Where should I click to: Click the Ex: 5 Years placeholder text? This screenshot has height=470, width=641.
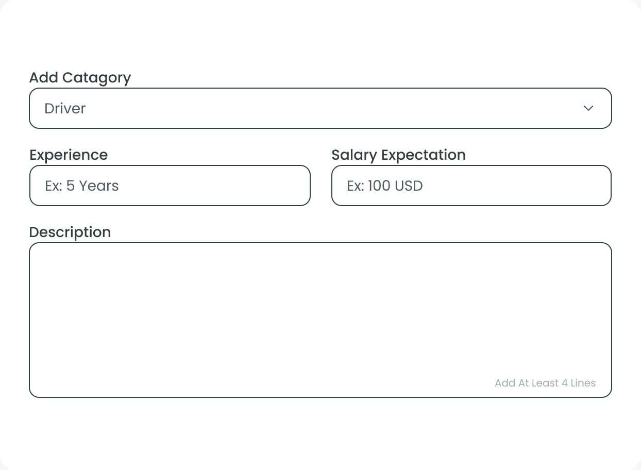82,186
